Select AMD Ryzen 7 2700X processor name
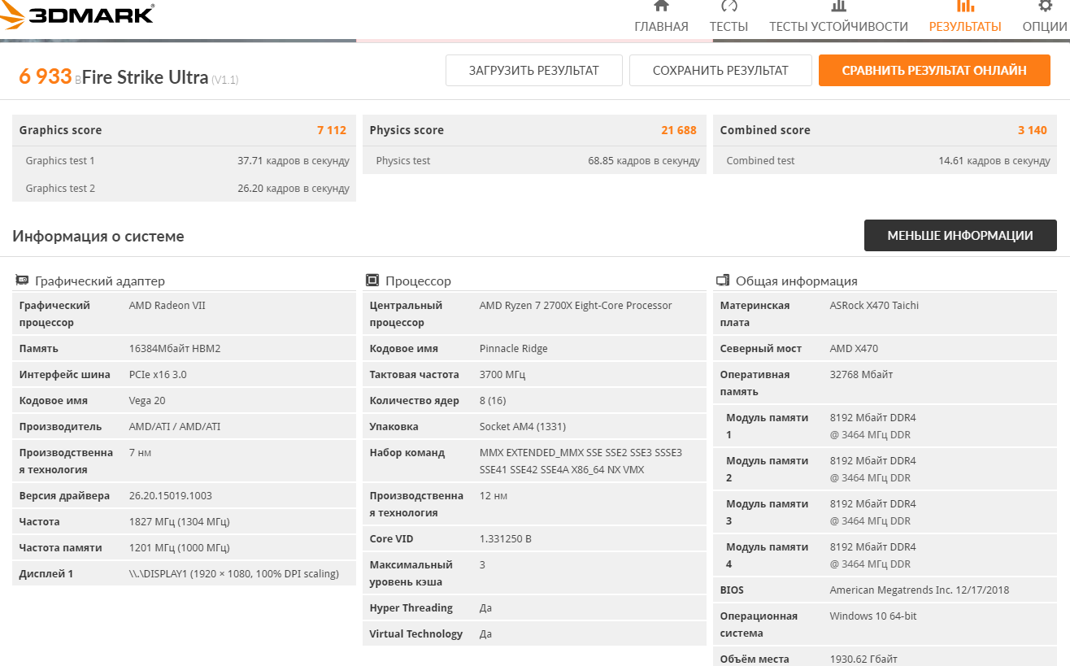This screenshot has width=1070, height=666. pyautogui.click(x=576, y=306)
